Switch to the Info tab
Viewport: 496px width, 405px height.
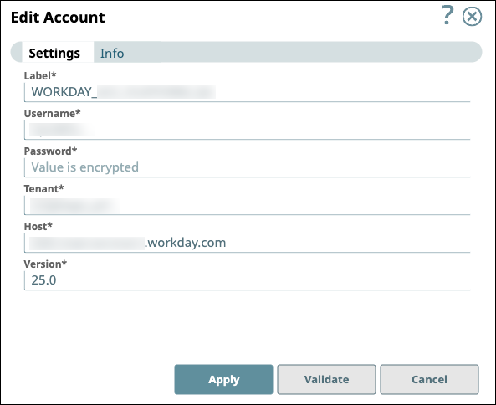(112, 53)
